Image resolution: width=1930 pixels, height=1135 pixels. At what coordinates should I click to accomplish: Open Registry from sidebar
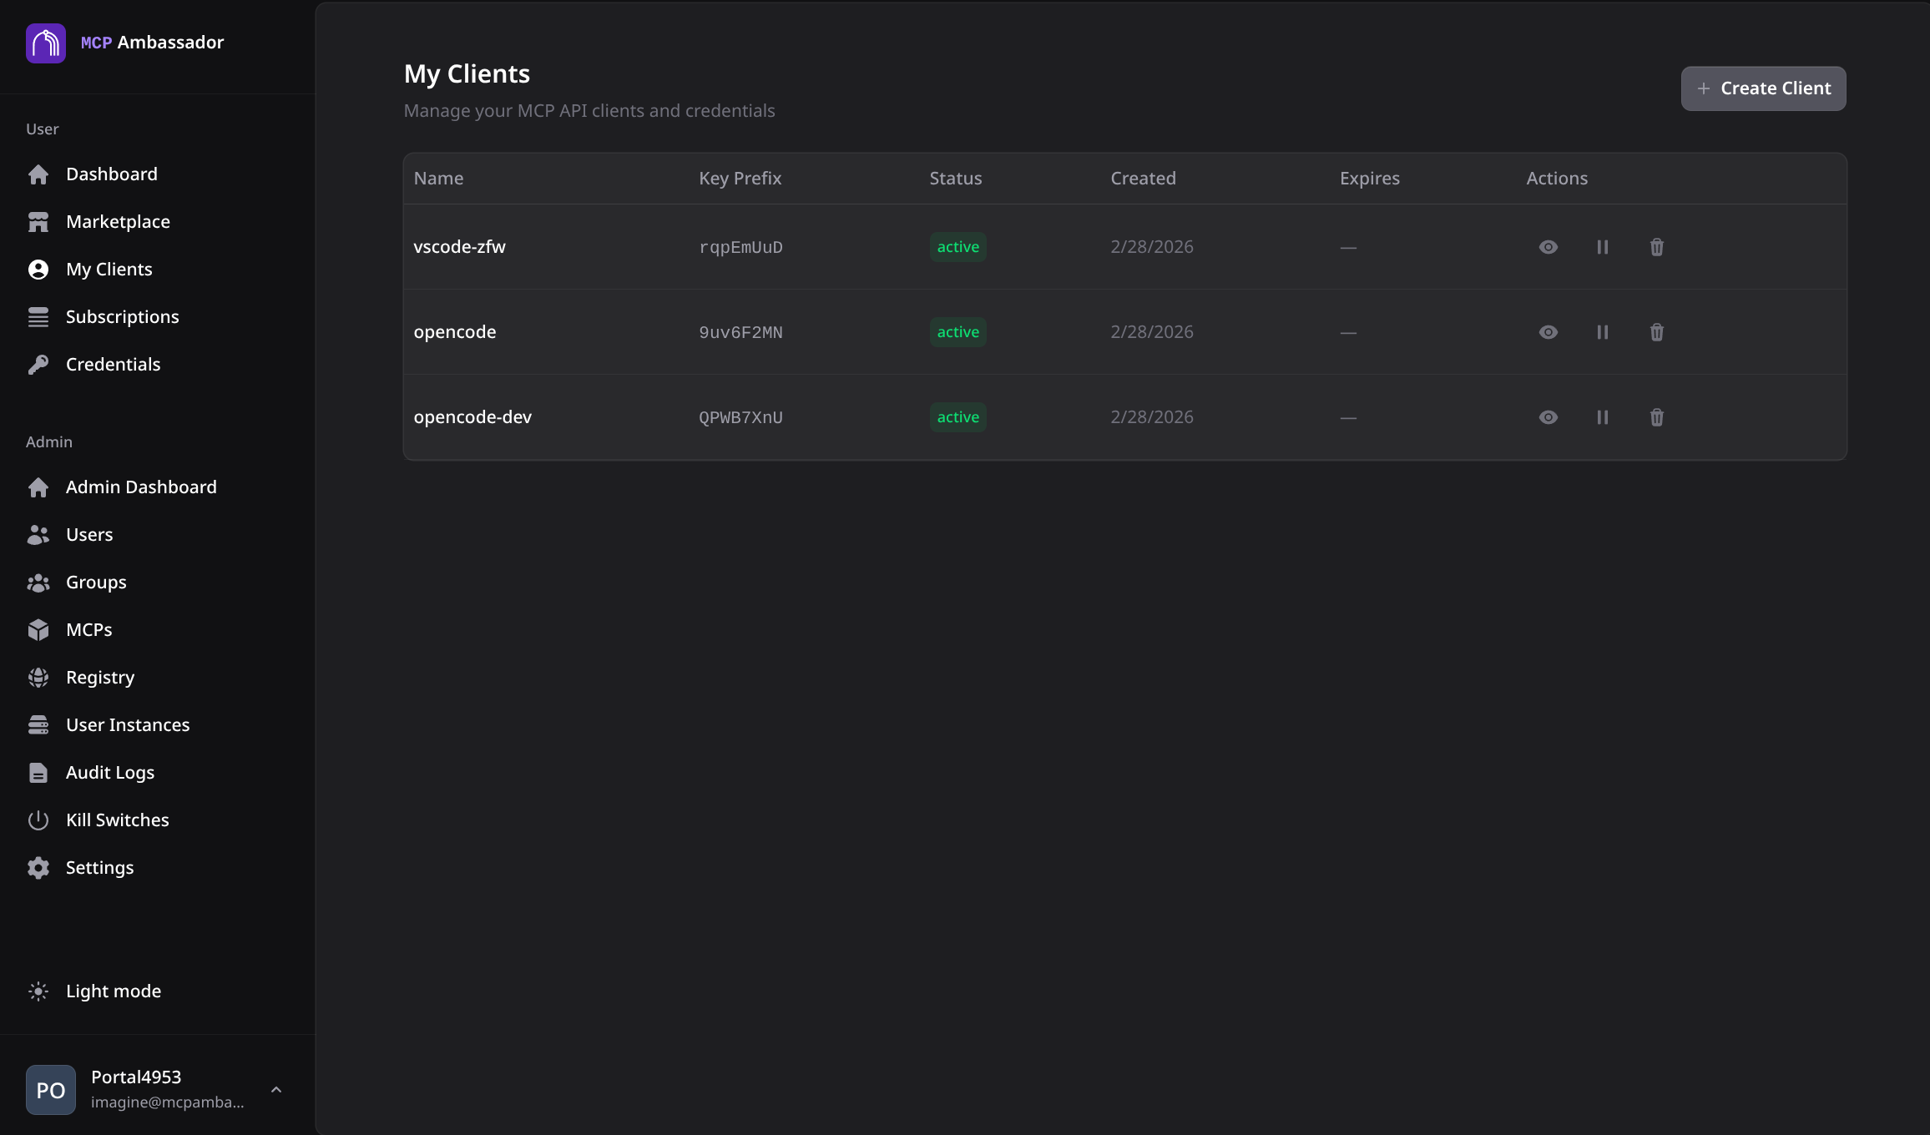pyautogui.click(x=99, y=677)
